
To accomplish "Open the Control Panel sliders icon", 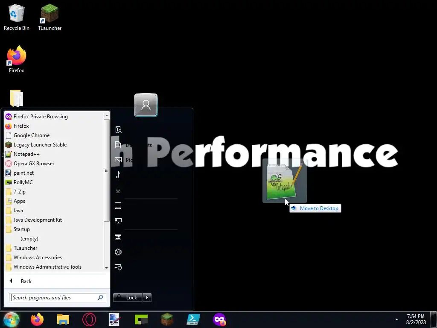I will point(118,237).
